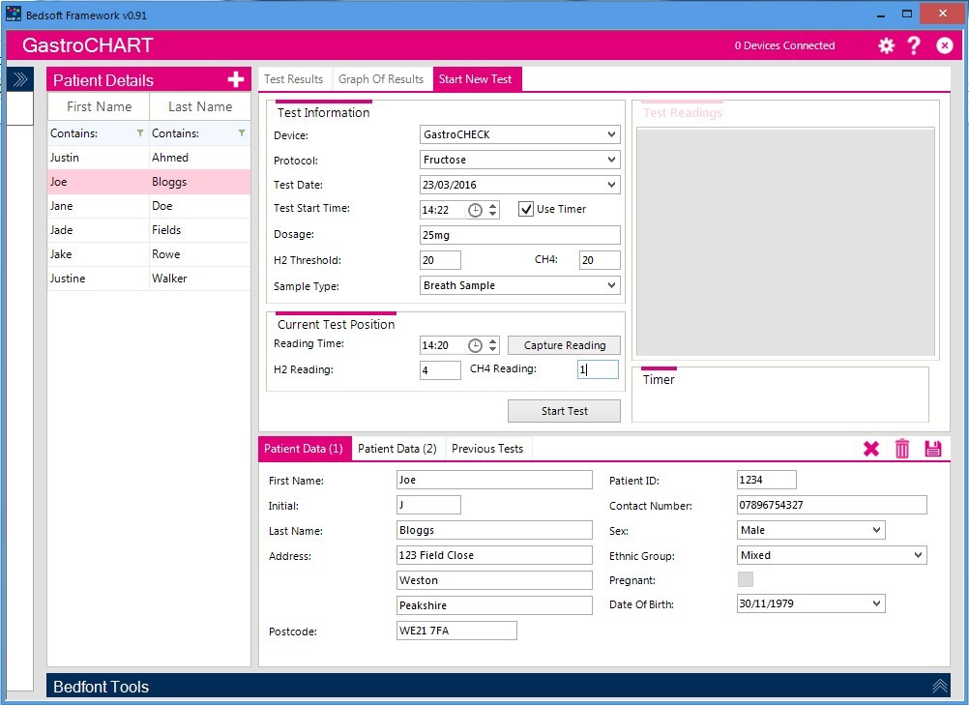
Task: Expand the left sidebar with the chevrons icon
Action: point(19,79)
